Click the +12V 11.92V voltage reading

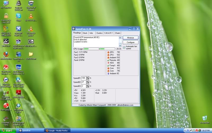coord(80,101)
